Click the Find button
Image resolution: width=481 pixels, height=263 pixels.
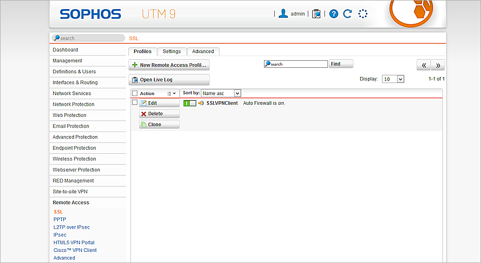click(x=341, y=64)
